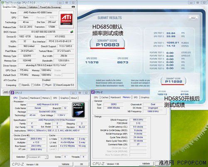Click the left CPU-Z title bar icon
The height and width of the screenshot is (167, 208).
(x=12, y=93)
